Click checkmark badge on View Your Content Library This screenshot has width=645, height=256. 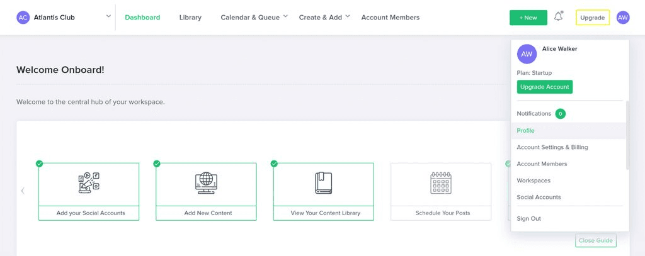tap(274, 164)
